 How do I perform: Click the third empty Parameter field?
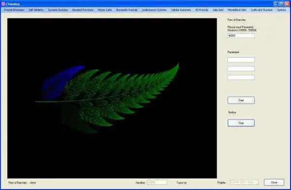(241, 77)
